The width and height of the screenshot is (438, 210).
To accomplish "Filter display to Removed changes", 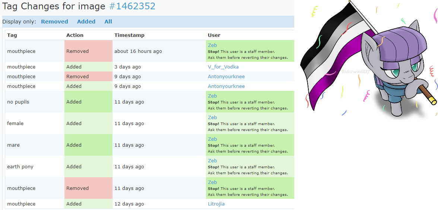I will 54,22.
